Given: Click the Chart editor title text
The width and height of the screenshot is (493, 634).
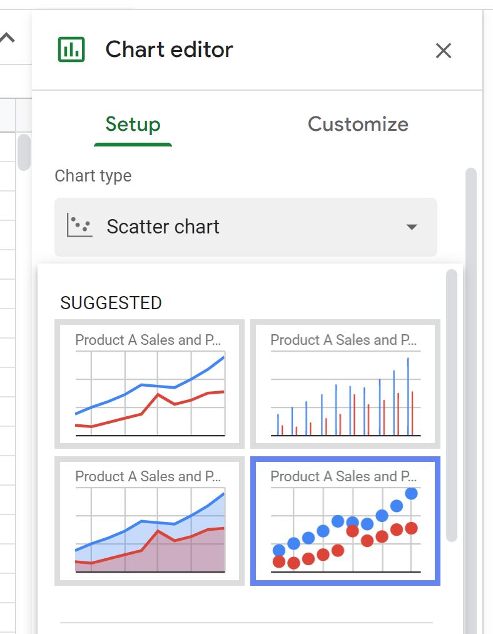Looking at the screenshot, I should (x=169, y=49).
